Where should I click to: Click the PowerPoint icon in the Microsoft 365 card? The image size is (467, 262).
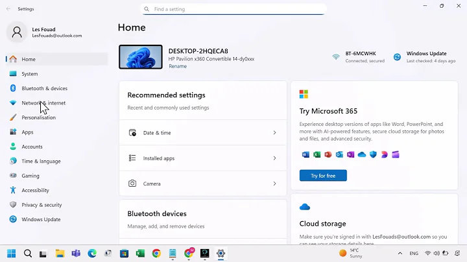click(328, 154)
